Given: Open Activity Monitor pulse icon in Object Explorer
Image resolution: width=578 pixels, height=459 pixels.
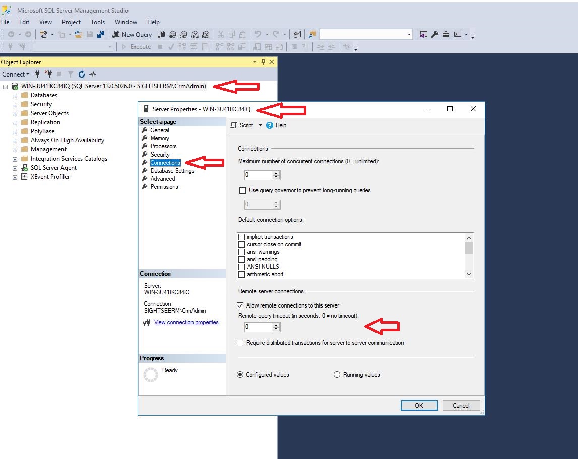Looking at the screenshot, I should (93, 74).
